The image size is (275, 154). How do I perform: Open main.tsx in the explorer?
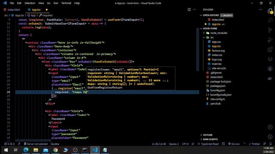[x=217, y=64]
